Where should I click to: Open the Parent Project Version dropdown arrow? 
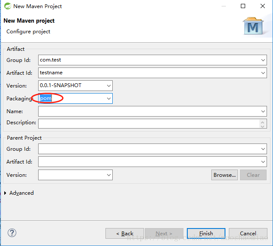point(109,175)
